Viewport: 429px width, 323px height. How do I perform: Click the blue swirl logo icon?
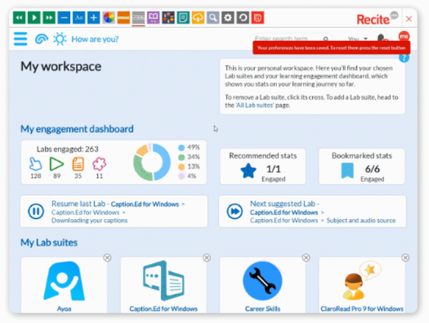pyautogui.click(x=41, y=39)
